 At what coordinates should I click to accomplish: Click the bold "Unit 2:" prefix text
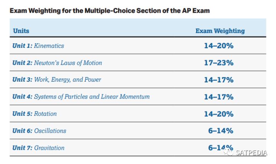[x=22, y=62]
